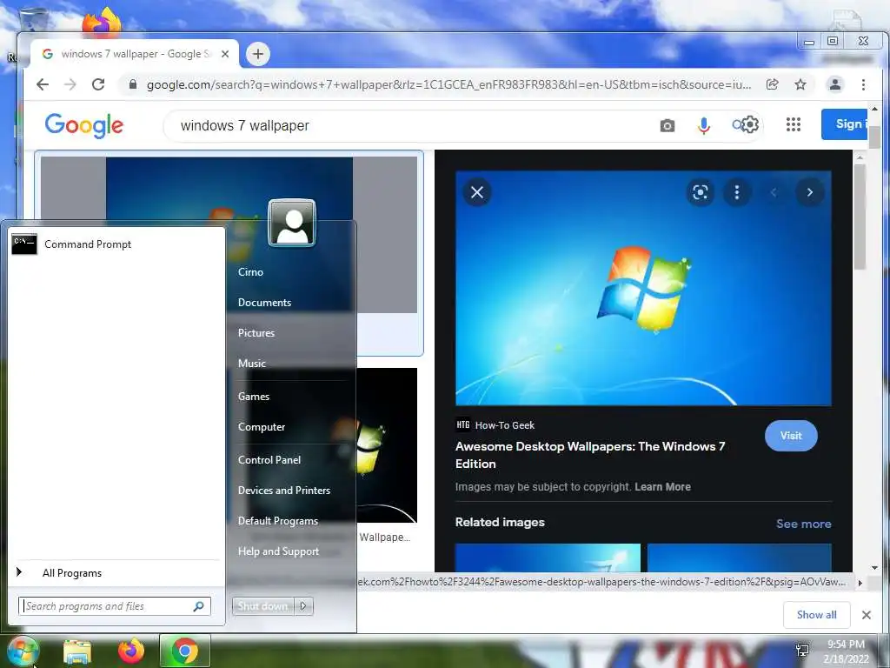Click the Chrome forward arrow
This screenshot has width=890, height=668.
pyautogui.click(x=70, y=84)
